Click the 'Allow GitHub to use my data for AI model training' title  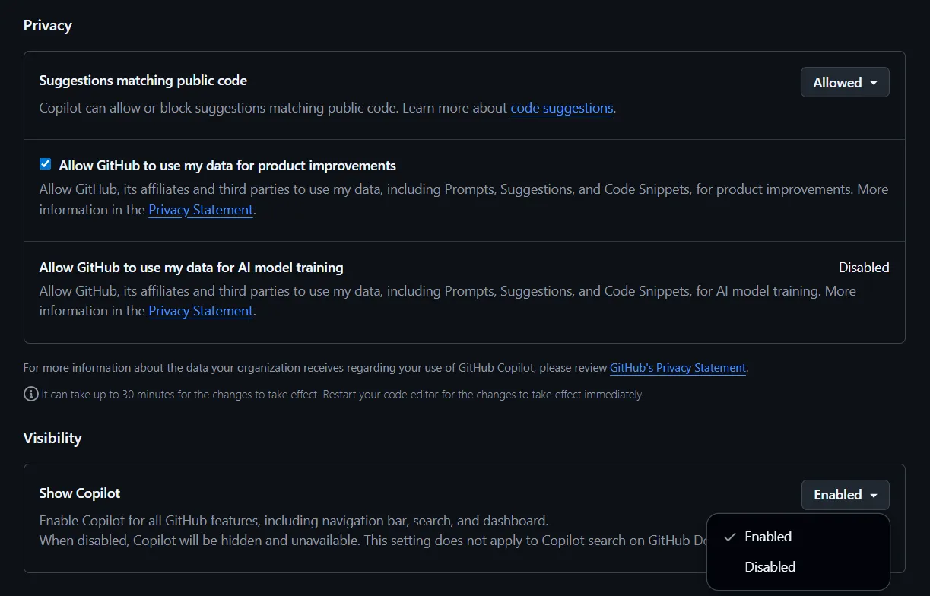(x=191, y=268)
